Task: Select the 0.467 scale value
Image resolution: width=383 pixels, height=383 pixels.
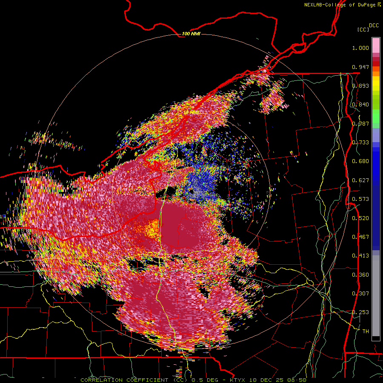Action: [x=360, y=237]
